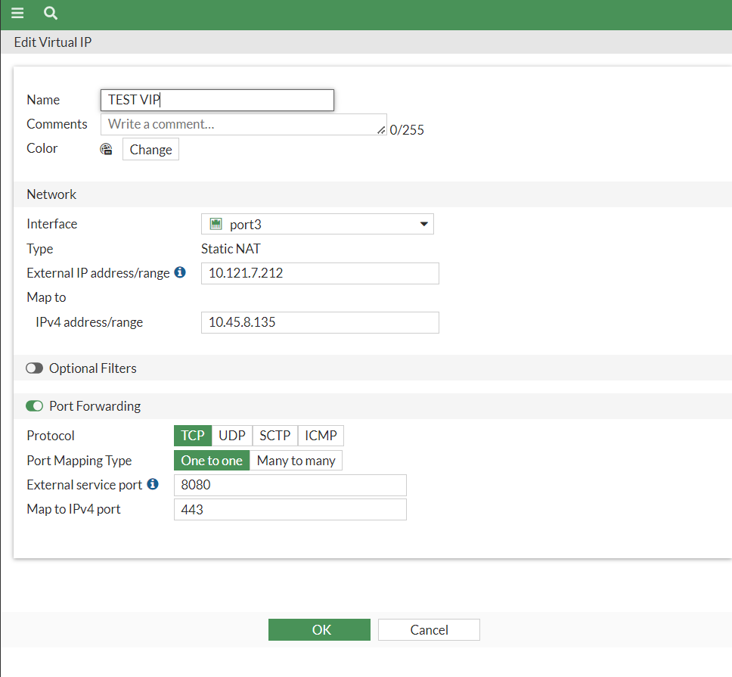Screen dimensions: 732x677
Task: Click info icon next to External service port
Action: [153, 484]
